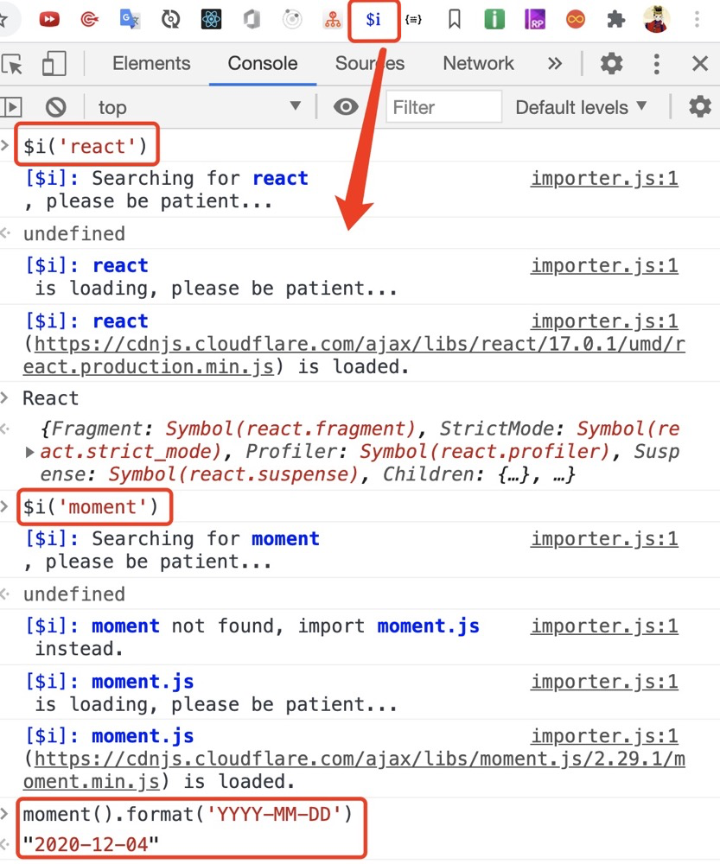Open importer.js:1 link beside react is loading
The image size is (720, 864).
point(604,265)
